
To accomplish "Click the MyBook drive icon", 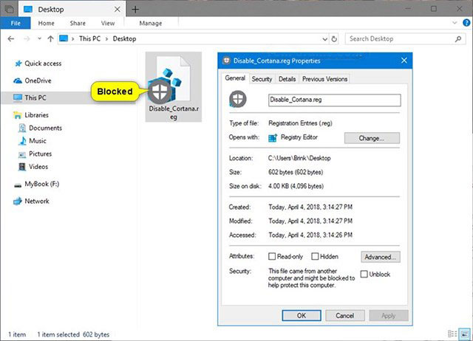I will 18,185.
